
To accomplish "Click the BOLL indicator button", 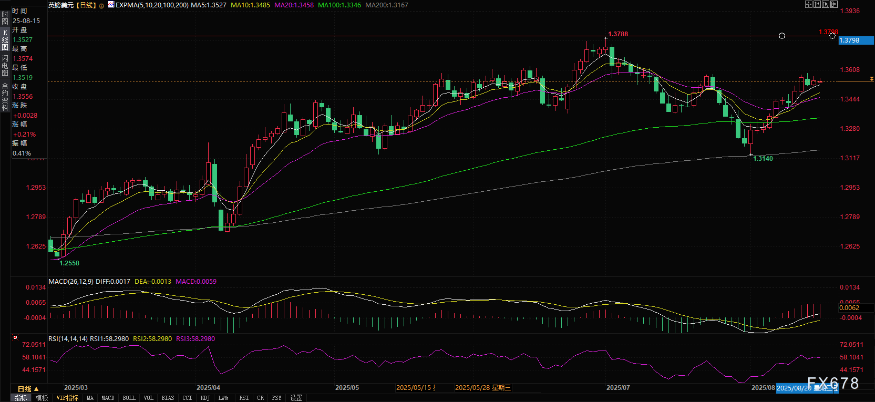I will [x=129, y=398].
